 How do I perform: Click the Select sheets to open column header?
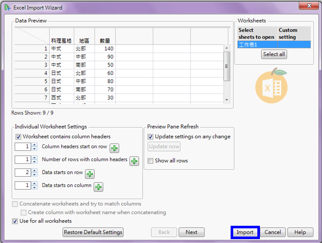257,34
